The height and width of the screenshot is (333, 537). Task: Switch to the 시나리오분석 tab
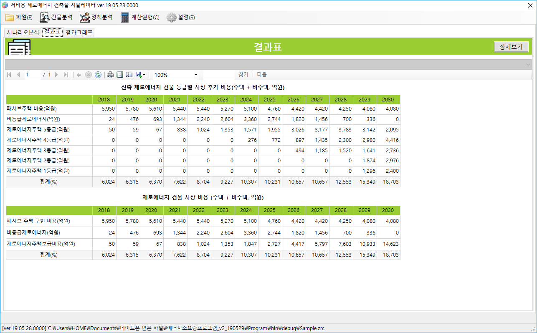tap(23, 33)
